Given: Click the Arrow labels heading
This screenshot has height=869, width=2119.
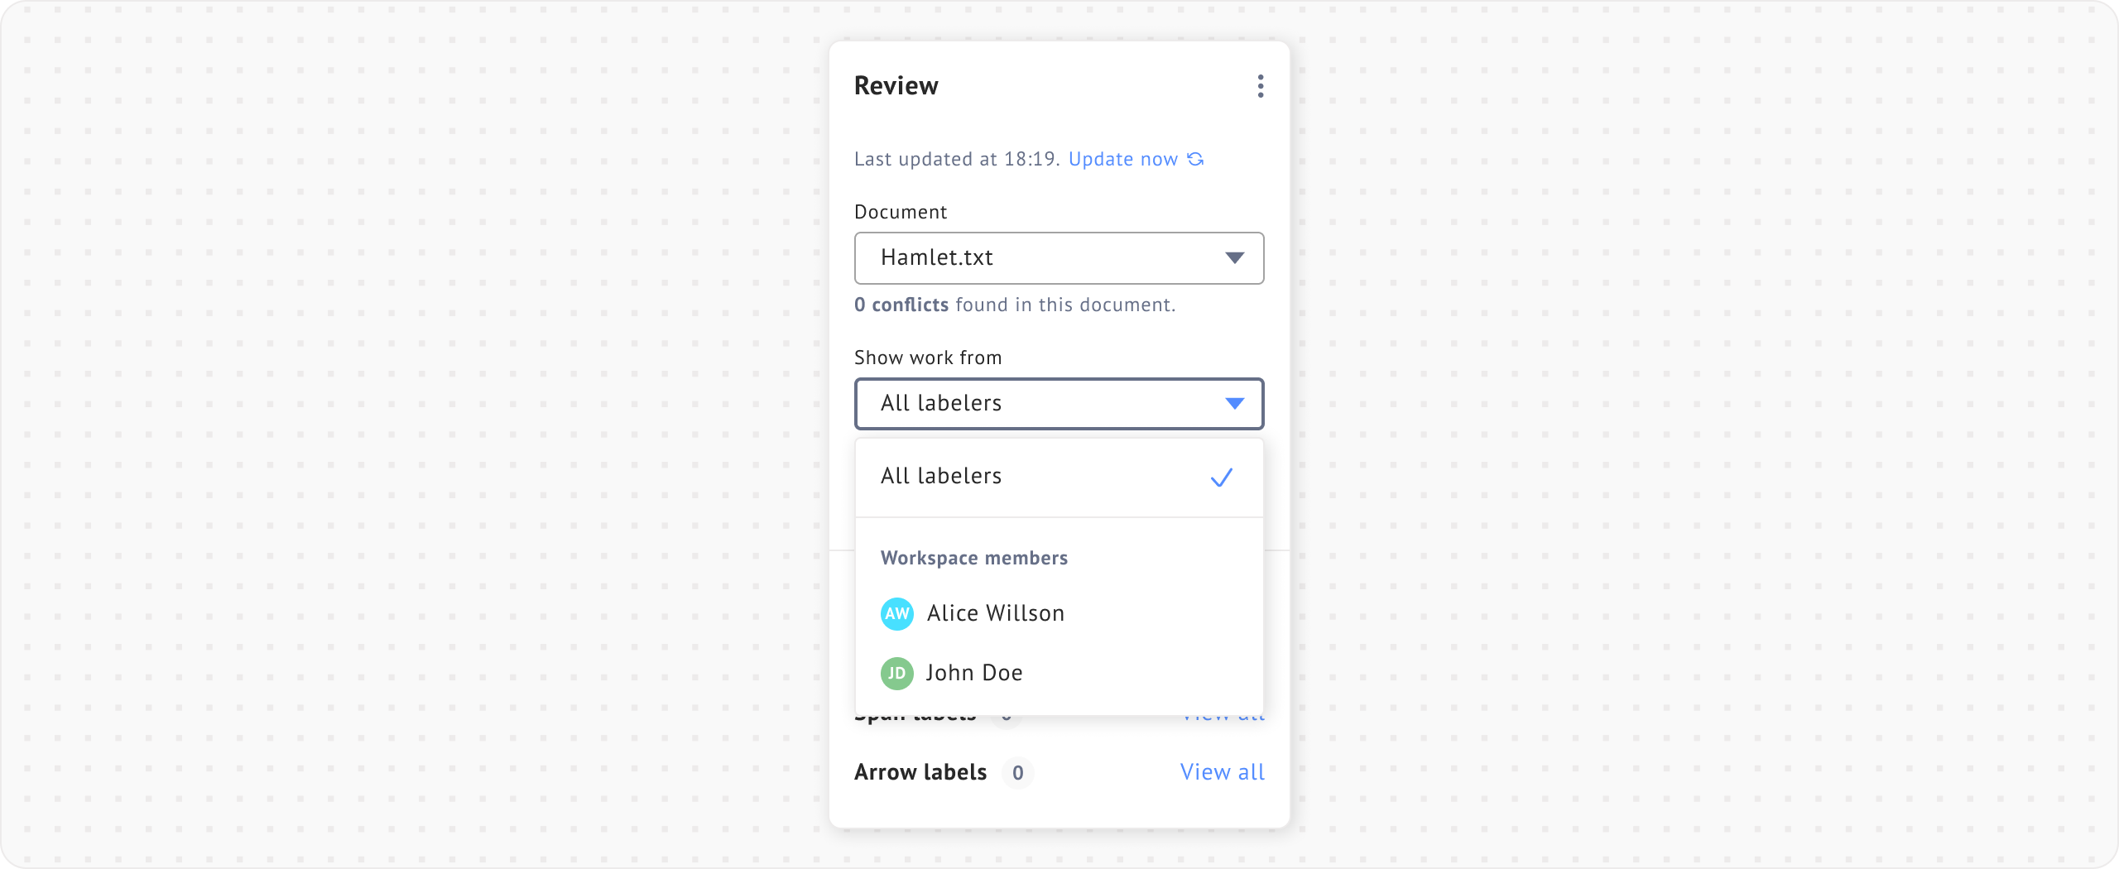Looking at the screenshot, I should 920,772.
